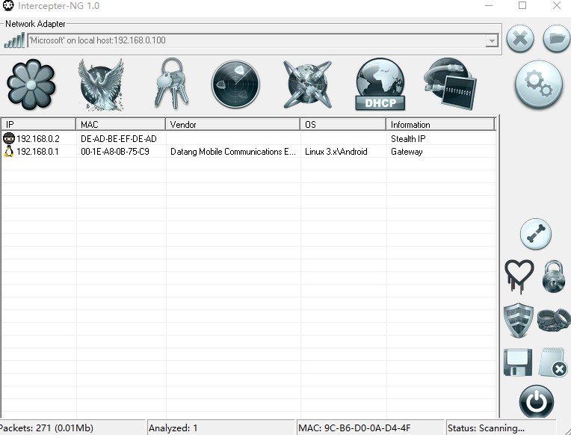Open NAT mode globe with cables icon
Image resolution: width=571 pixels, height=435 pixels.
pos(308,84)
